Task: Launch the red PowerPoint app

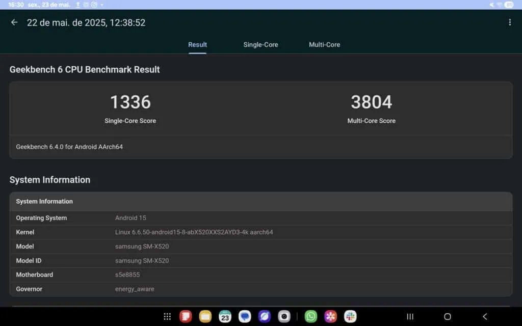Action: pyautogui.click(x=186, y=316)
